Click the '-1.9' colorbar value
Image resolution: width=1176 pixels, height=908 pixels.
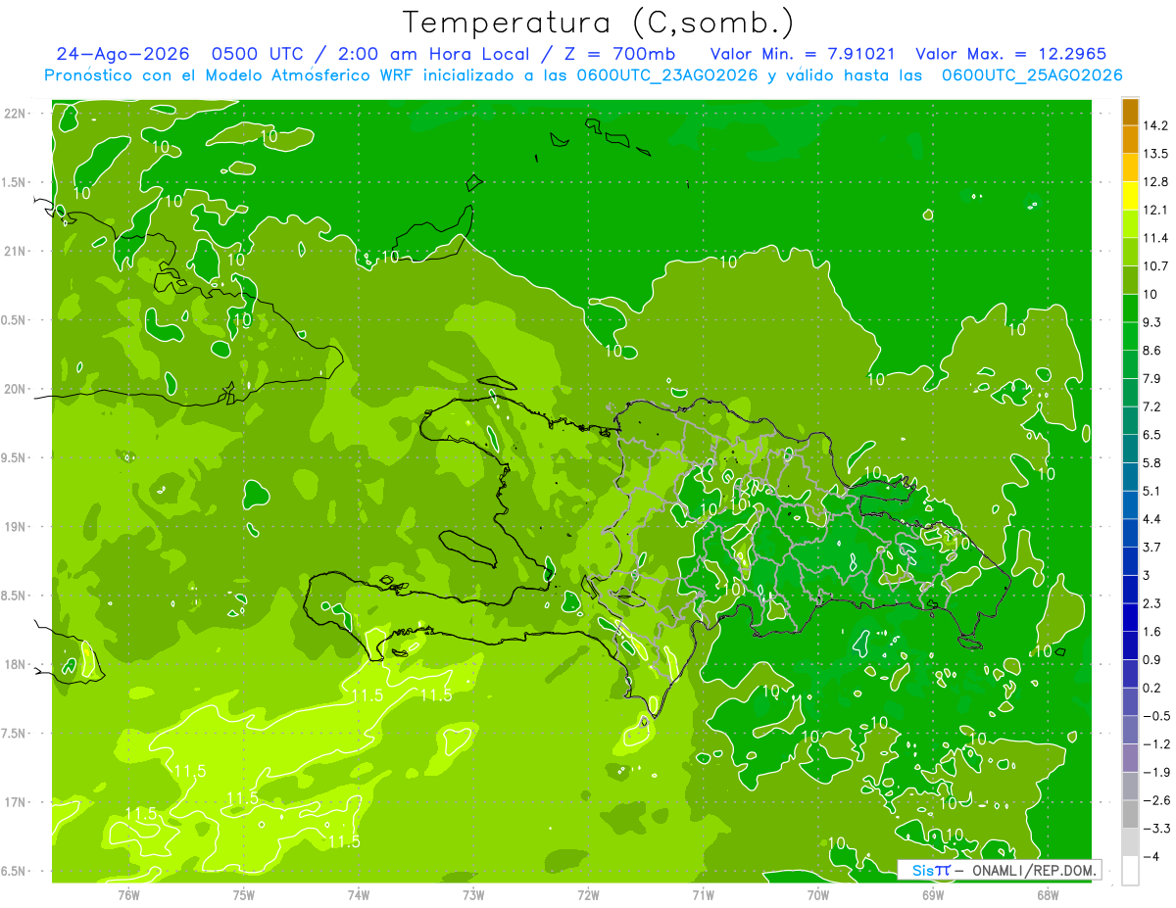coord(1156,772)
